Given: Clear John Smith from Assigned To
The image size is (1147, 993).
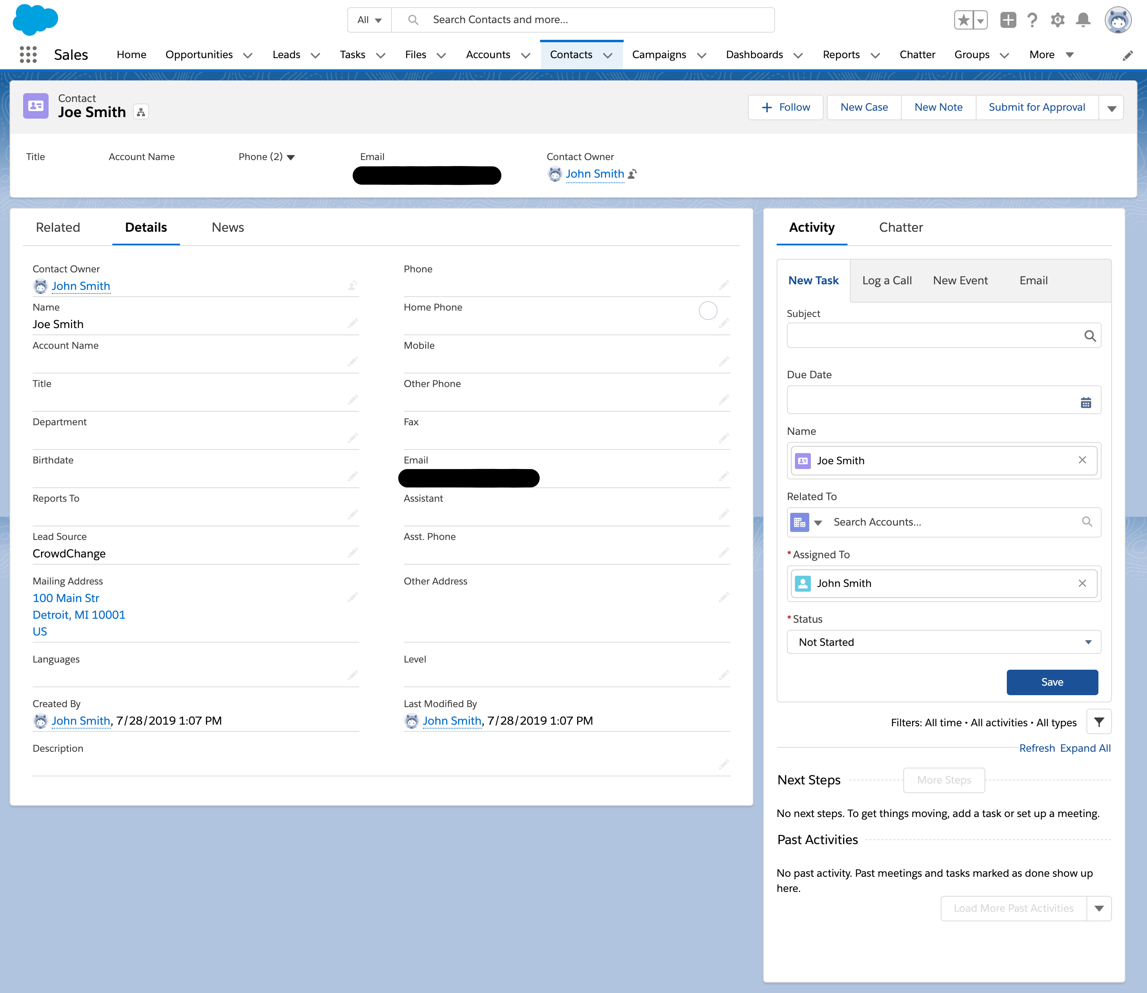Looking at the screenshot, I should point(1082,583).
